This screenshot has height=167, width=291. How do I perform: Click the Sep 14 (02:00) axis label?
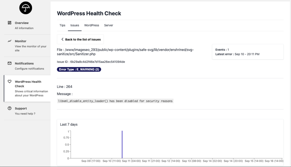coord(212,161)
